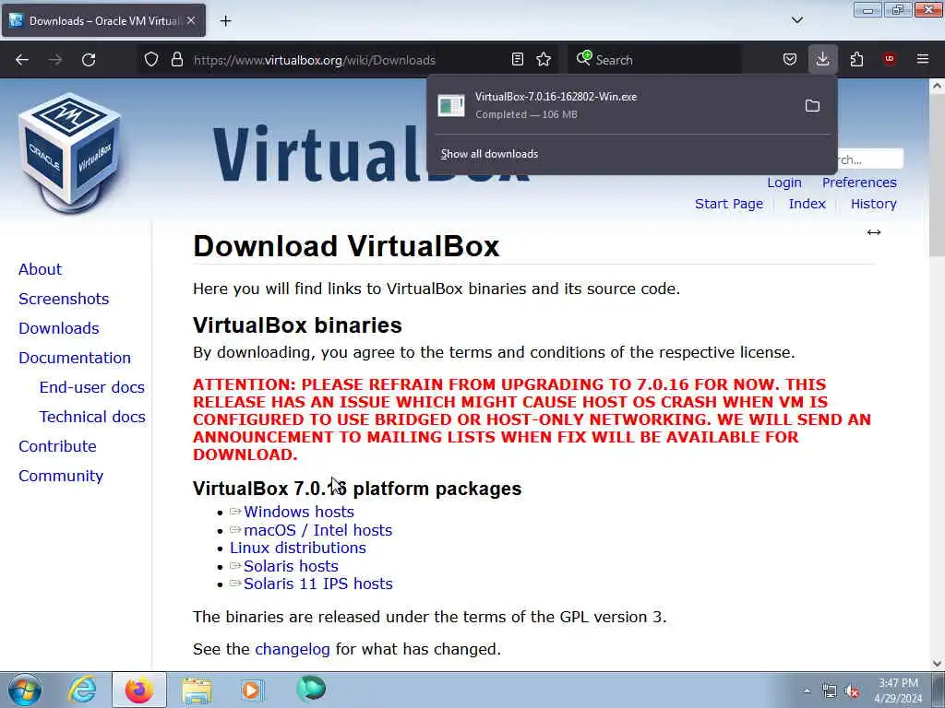Open the History link
The height and width of the screenshot is (708, 945).
[873, 204]
